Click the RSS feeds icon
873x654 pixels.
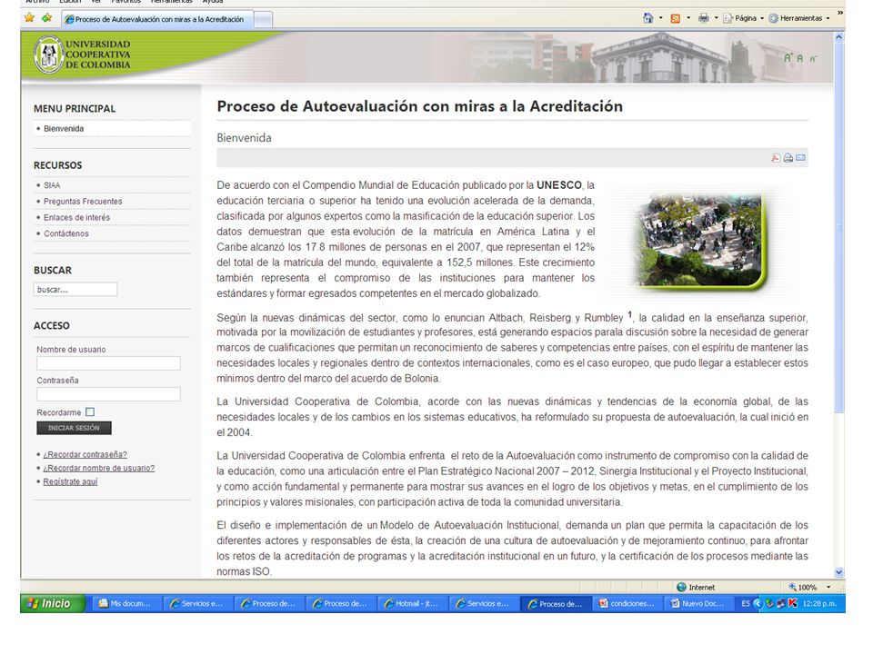(x=676, y=18)
